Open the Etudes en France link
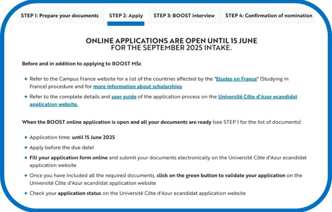 coord(236,79)
